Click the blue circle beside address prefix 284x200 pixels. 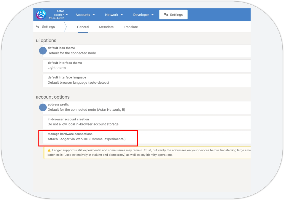pos(43,107)
